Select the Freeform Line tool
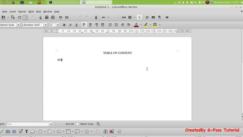The image size is (243, 137). coord(21,131)
